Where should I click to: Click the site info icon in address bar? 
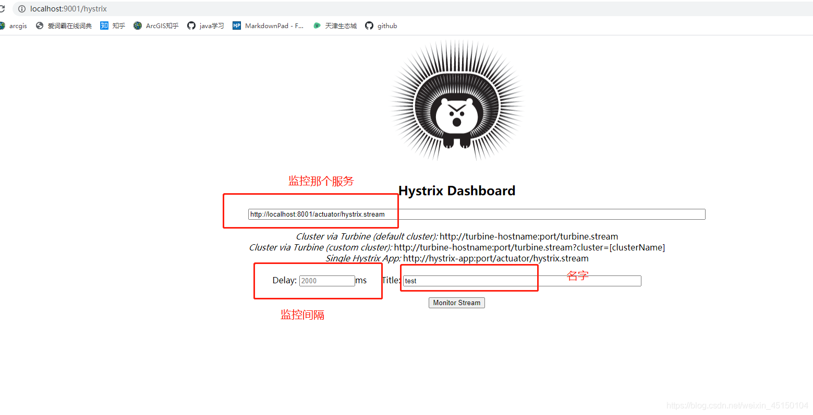tap(22, 9)
